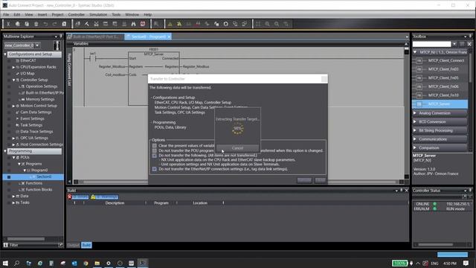
Task: Open the Controller menu
Action: point(76,15)
